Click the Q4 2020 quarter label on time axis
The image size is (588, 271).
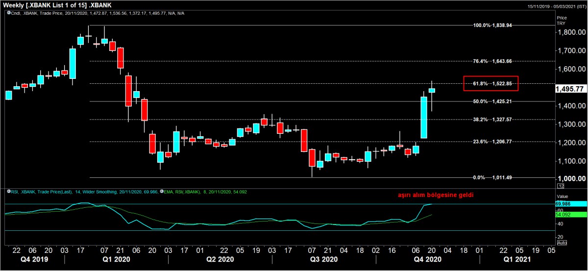[429, 259]
